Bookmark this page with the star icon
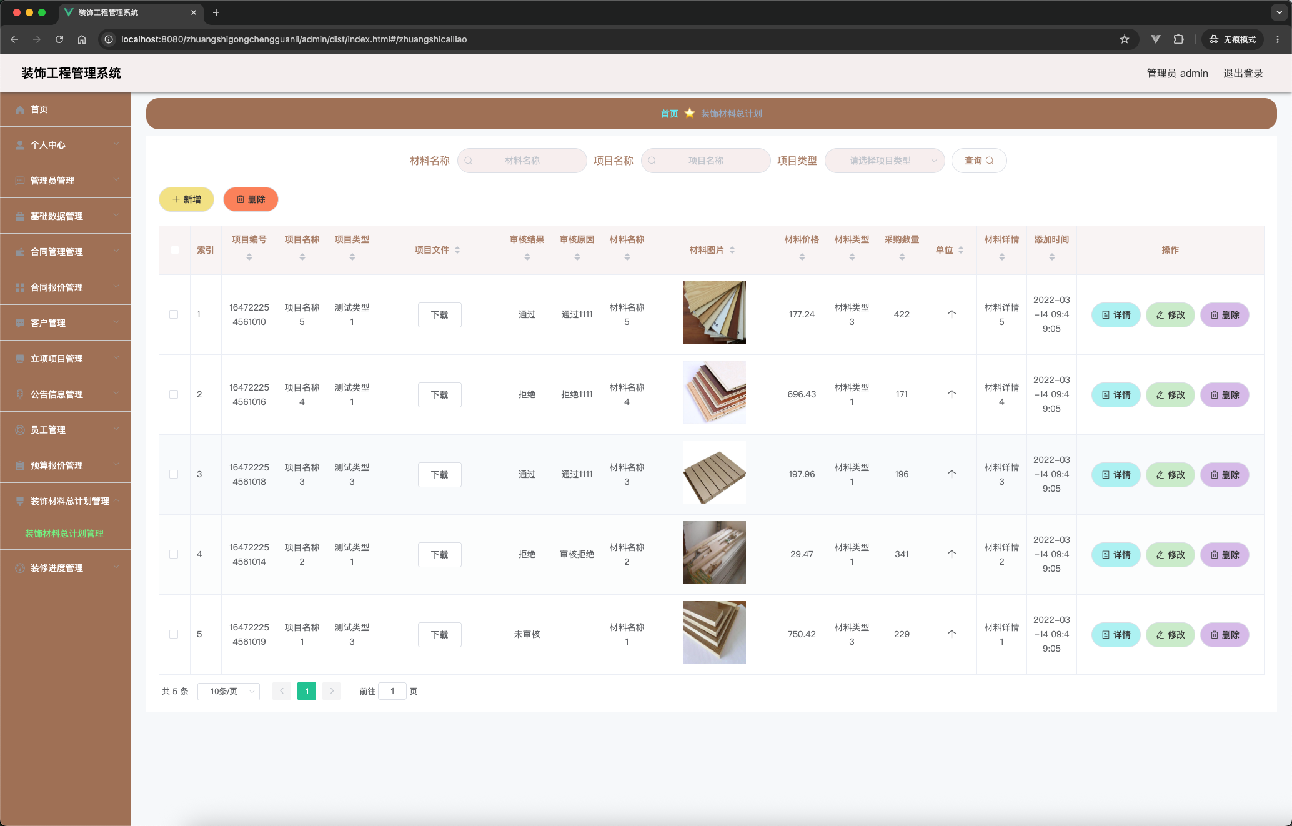The height and width of the screenshot is (826, 1292). [x=1125, y=39]
